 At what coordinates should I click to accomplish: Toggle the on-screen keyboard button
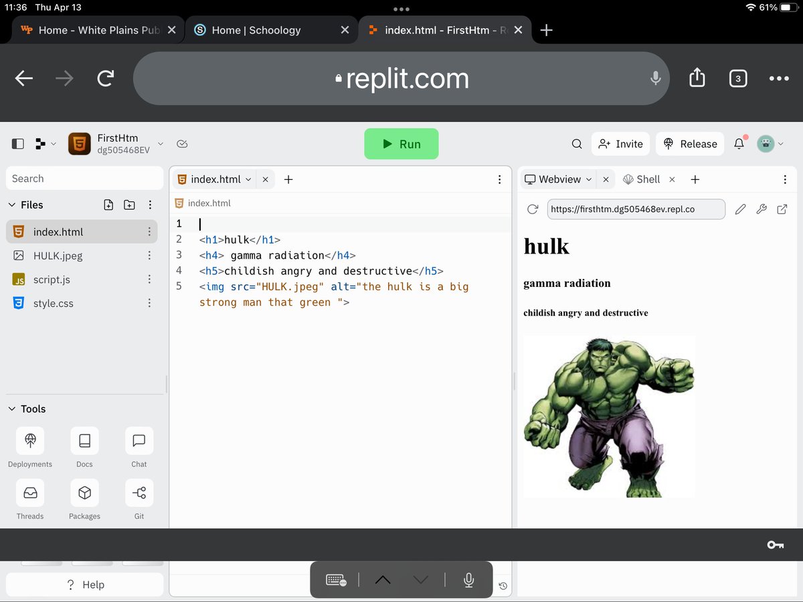pyautogui.click(x=336, y=580)
